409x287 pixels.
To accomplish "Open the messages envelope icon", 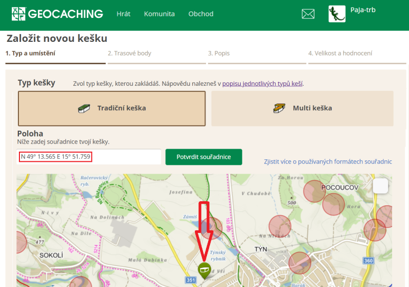I will (308, 14).
